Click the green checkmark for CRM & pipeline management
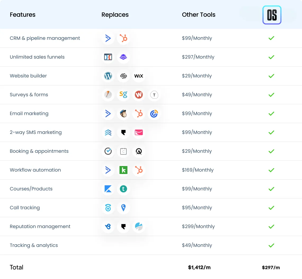The width and height of the screenshot is (302, 279). click(x=271, y=38)
